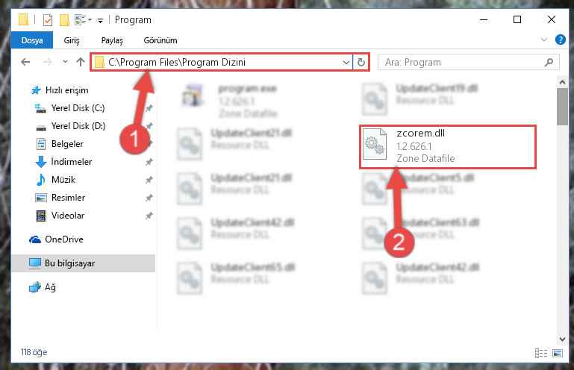Switch to large icons view in status bar
This screenshot has width=574, height=370.
558,353
